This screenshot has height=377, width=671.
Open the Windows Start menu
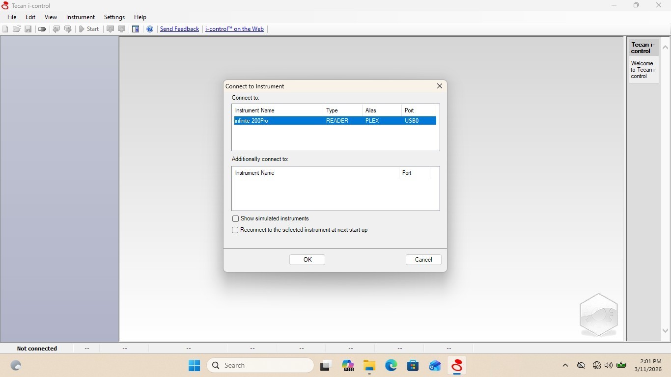[x=195, y=365]
